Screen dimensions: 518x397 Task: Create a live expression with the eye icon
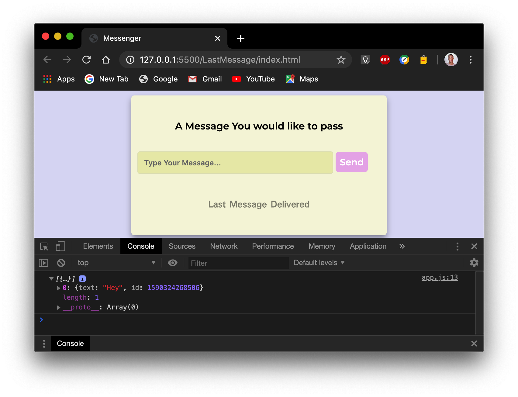click(172, 263)
